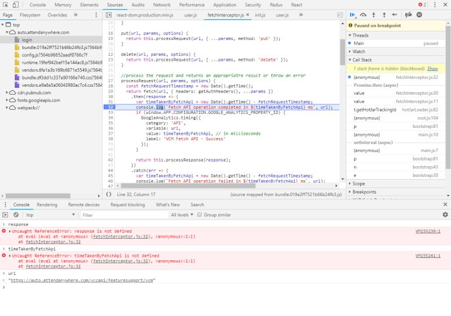Show more open file tabs chevron
The image size is (451, 316).
coord(301,15)
